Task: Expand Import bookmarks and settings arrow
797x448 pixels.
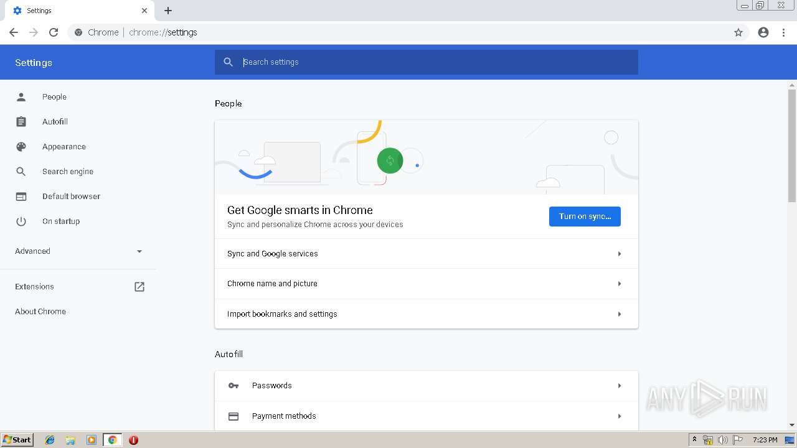Action: coord(620,314)
